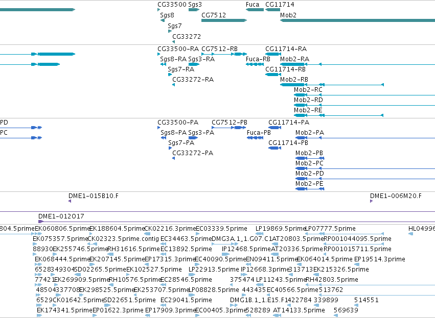Image resolution: width=435 pixels, height=318 pixels.
Task: Click BAC end DME1-006M20.F
Action: tap(396, 196)
